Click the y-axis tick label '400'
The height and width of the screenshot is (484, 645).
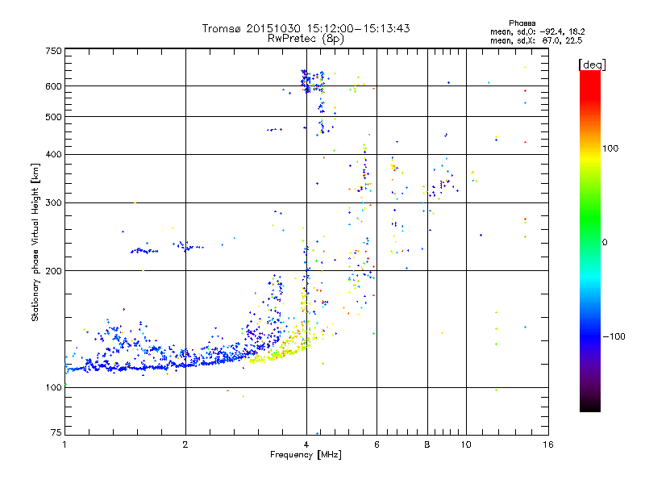(x=53, y=154)
